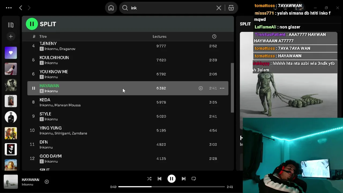Sort by the clock duration icon

tap(214, 36)
